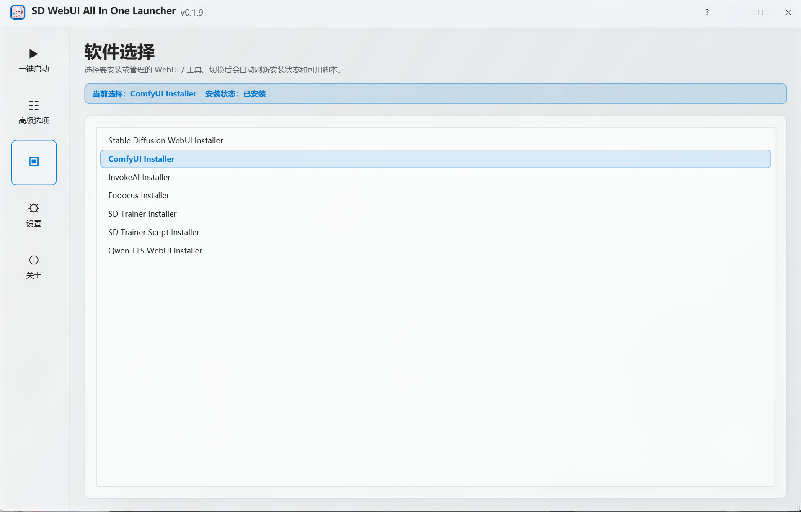The width and height of the screenshot is (801, 512).
Task: Select ComfyUI Installer in the list
Action: pyautogui.click(x=435, y=159)
